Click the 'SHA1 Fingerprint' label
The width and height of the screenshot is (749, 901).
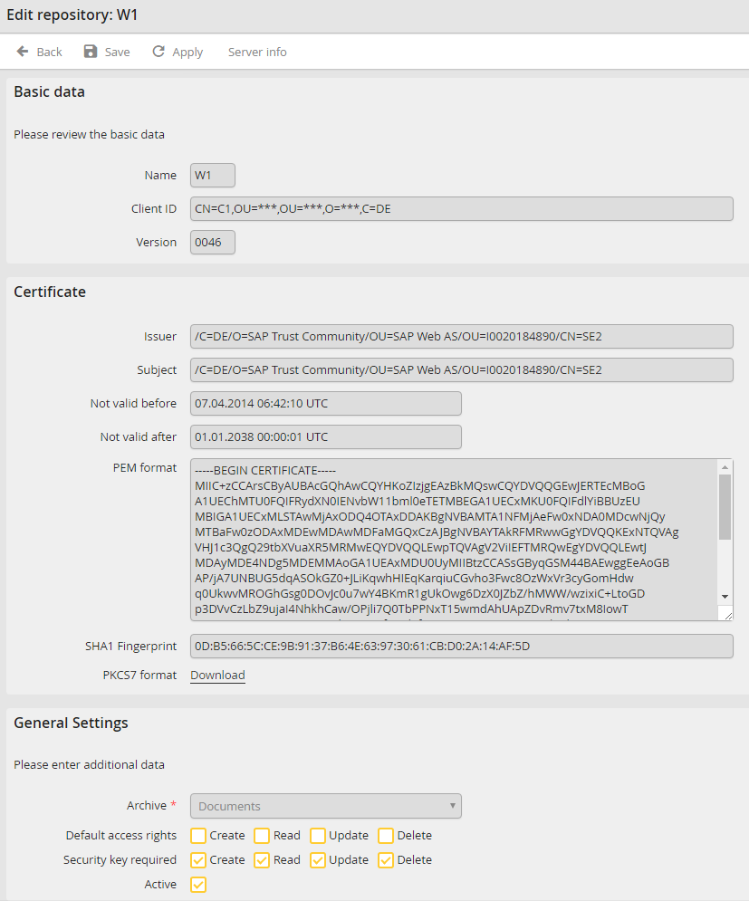[x=131, y=647]
